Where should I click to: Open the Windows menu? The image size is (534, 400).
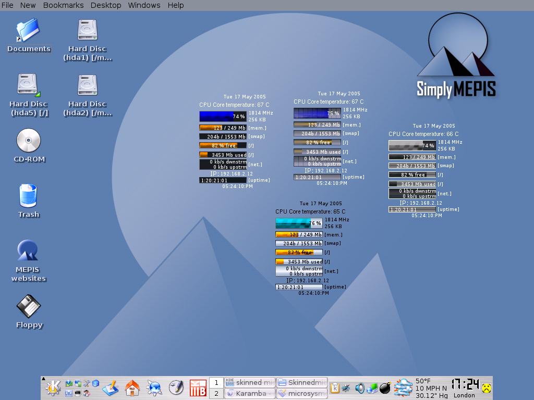pos(144,5)
